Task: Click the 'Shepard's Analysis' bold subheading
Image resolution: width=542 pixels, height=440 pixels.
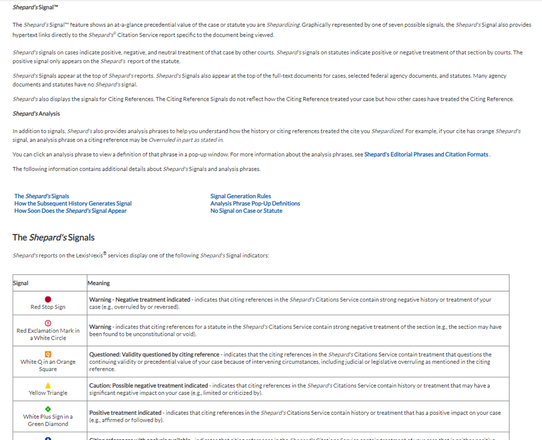Action: [x=36, y=114]
